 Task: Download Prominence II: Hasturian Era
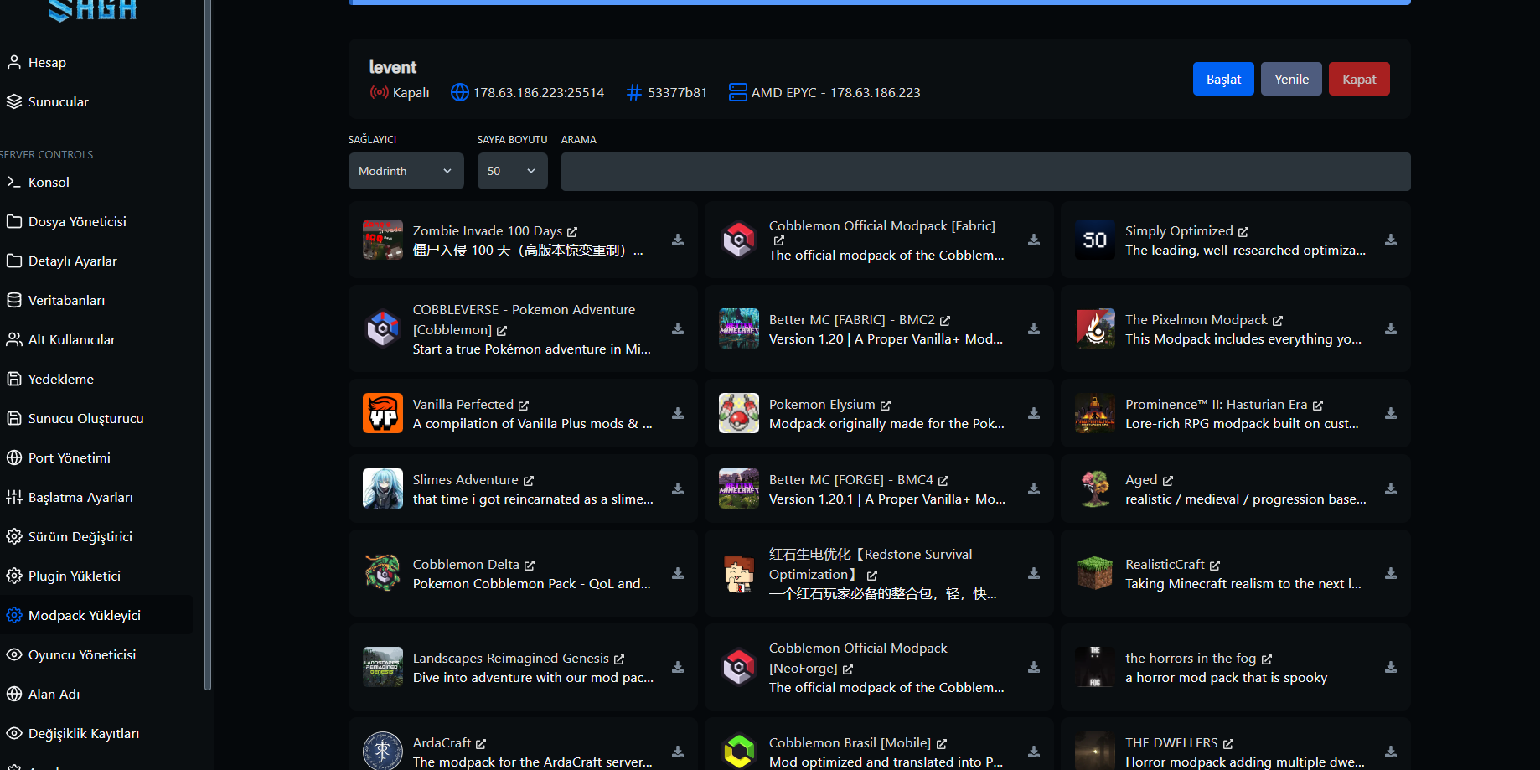(1391, 414)
